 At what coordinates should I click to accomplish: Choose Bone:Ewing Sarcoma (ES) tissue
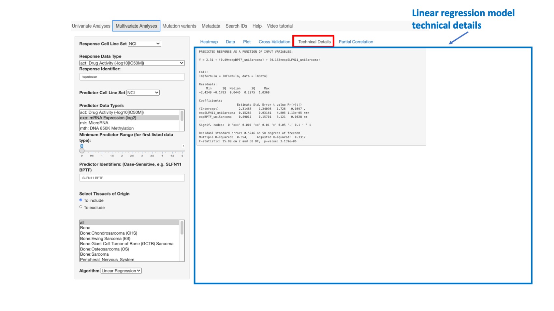click(105, 238)
